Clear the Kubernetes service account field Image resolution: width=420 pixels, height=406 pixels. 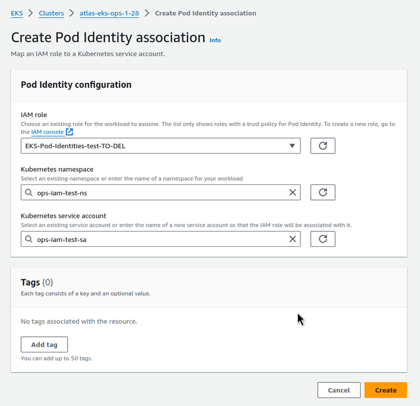point(293,239)
